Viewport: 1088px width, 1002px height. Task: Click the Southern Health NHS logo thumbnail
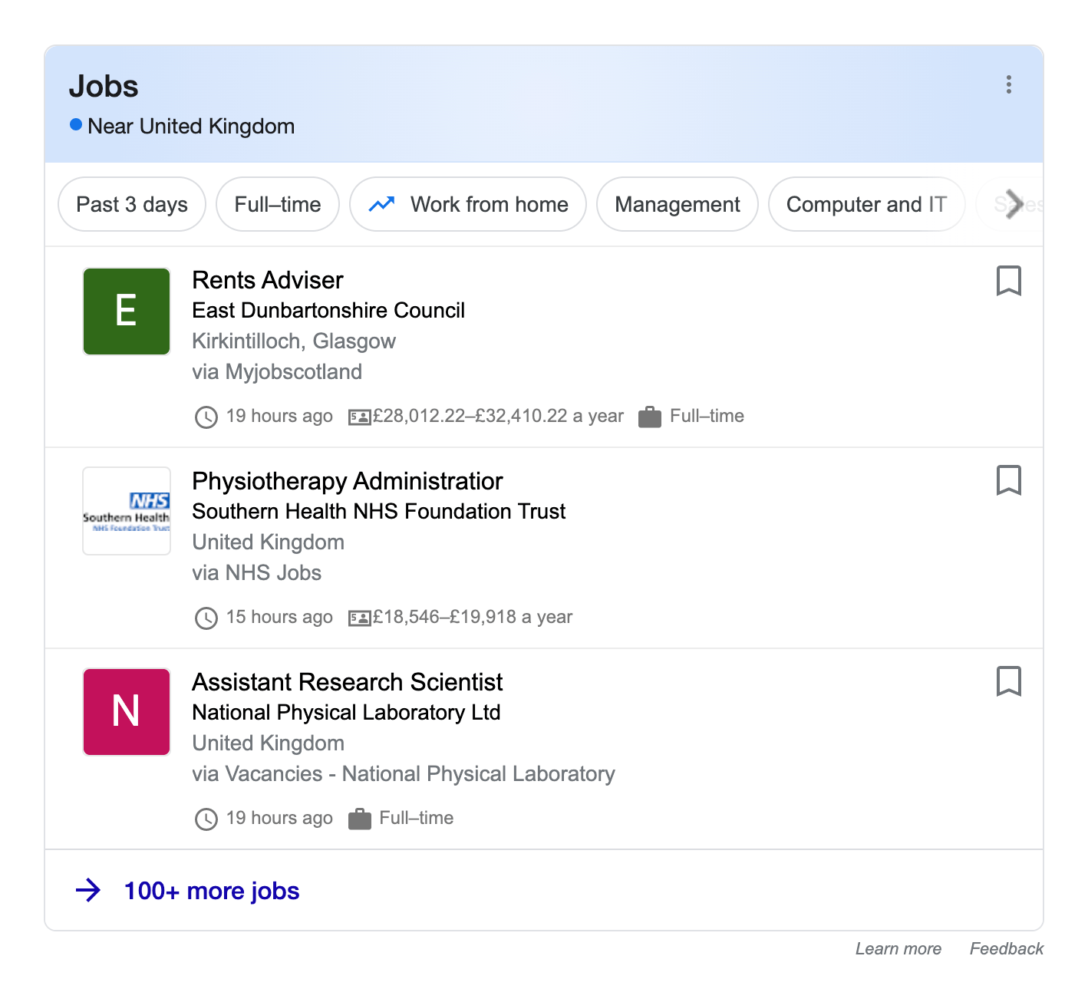pyautogui.click(x=126, y=510)
